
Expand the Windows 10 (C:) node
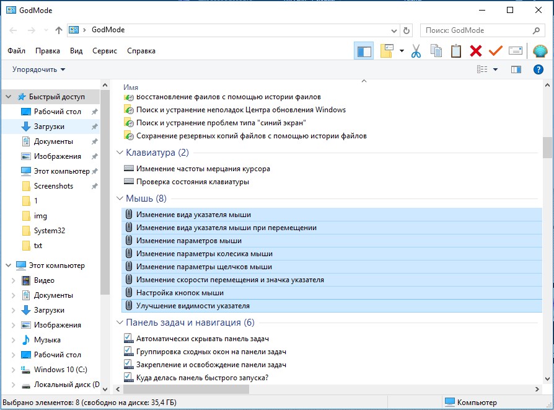click(x=13, y=370)
